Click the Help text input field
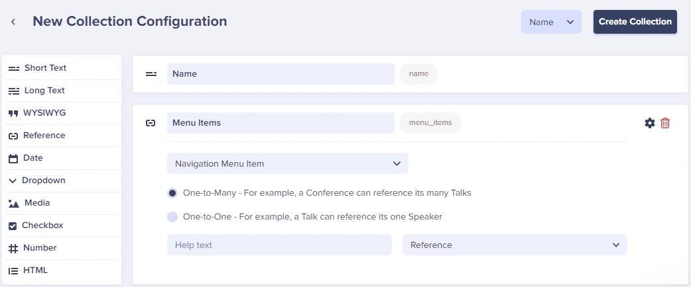The height and width of the screenshot is (287, 691). coord(279,245)
